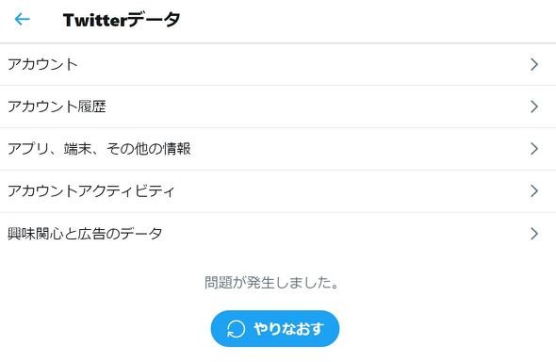The image size is (556, 362).
Task: Click the 端末 word in the third row
Action: click(77, 149)
